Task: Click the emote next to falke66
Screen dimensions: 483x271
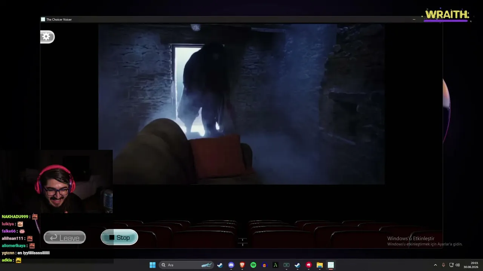Action: [x=22, y=231]
